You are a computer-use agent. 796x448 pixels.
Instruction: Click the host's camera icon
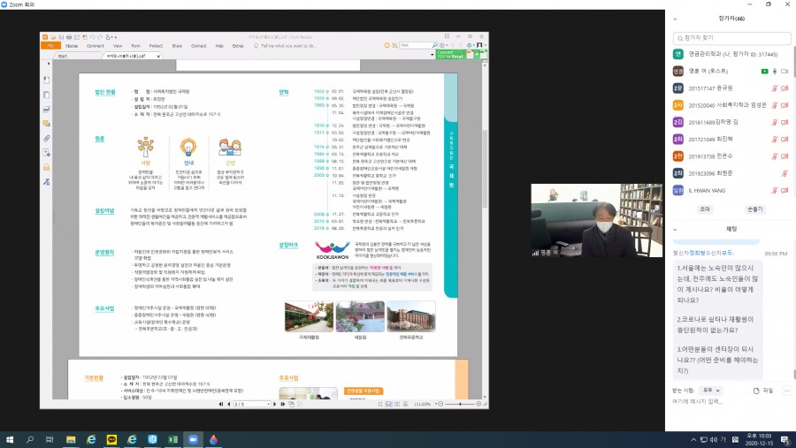[x=785, y=72]
